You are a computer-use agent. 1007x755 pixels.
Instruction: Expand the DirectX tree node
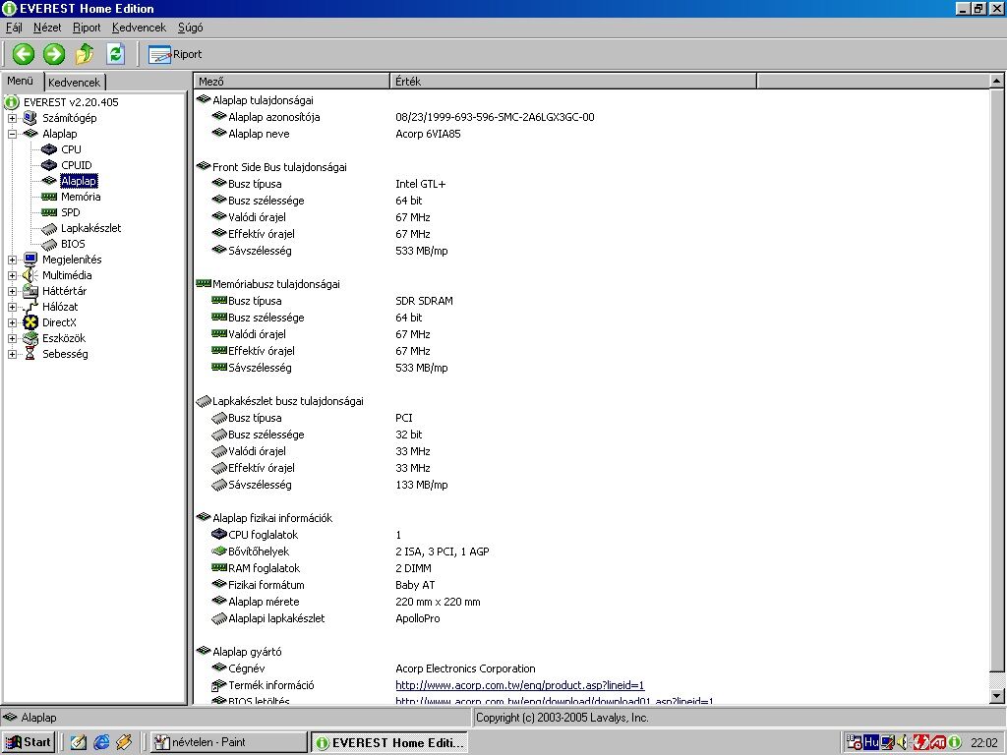[12, 322]
